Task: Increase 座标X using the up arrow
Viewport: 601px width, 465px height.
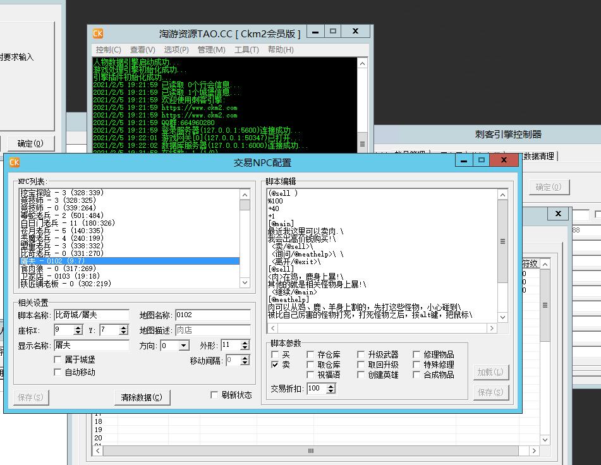Action: (x=78, y=327)
